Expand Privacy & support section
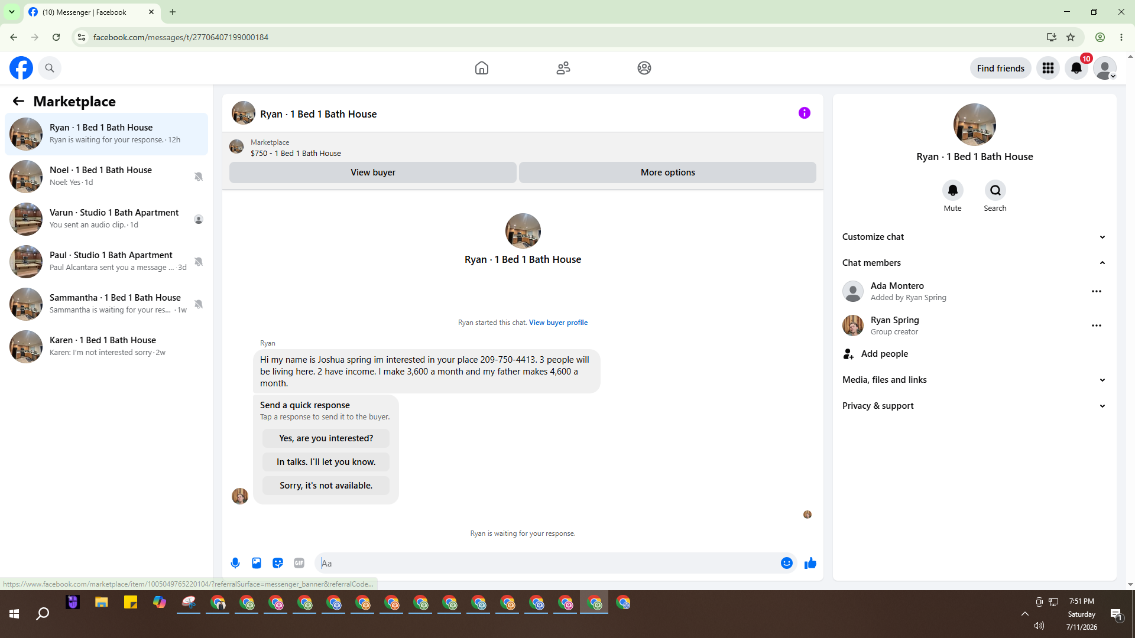Image resolution: width=1135 pixels, height=638 pixels. (x=974, y=406)
